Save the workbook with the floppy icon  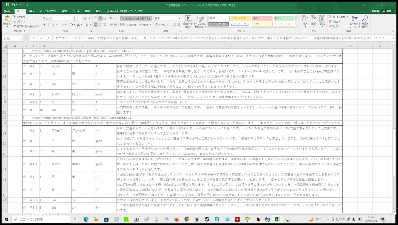pyautogui.click(x=7, y=5)
